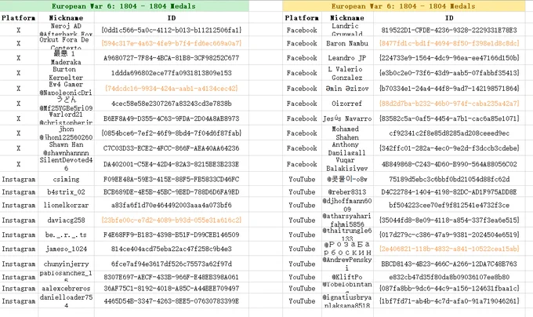The width and height of the screenshot is (533, 317).
Task: Select the Leandro JP nickname cell
Action: (x=347, y=58)
